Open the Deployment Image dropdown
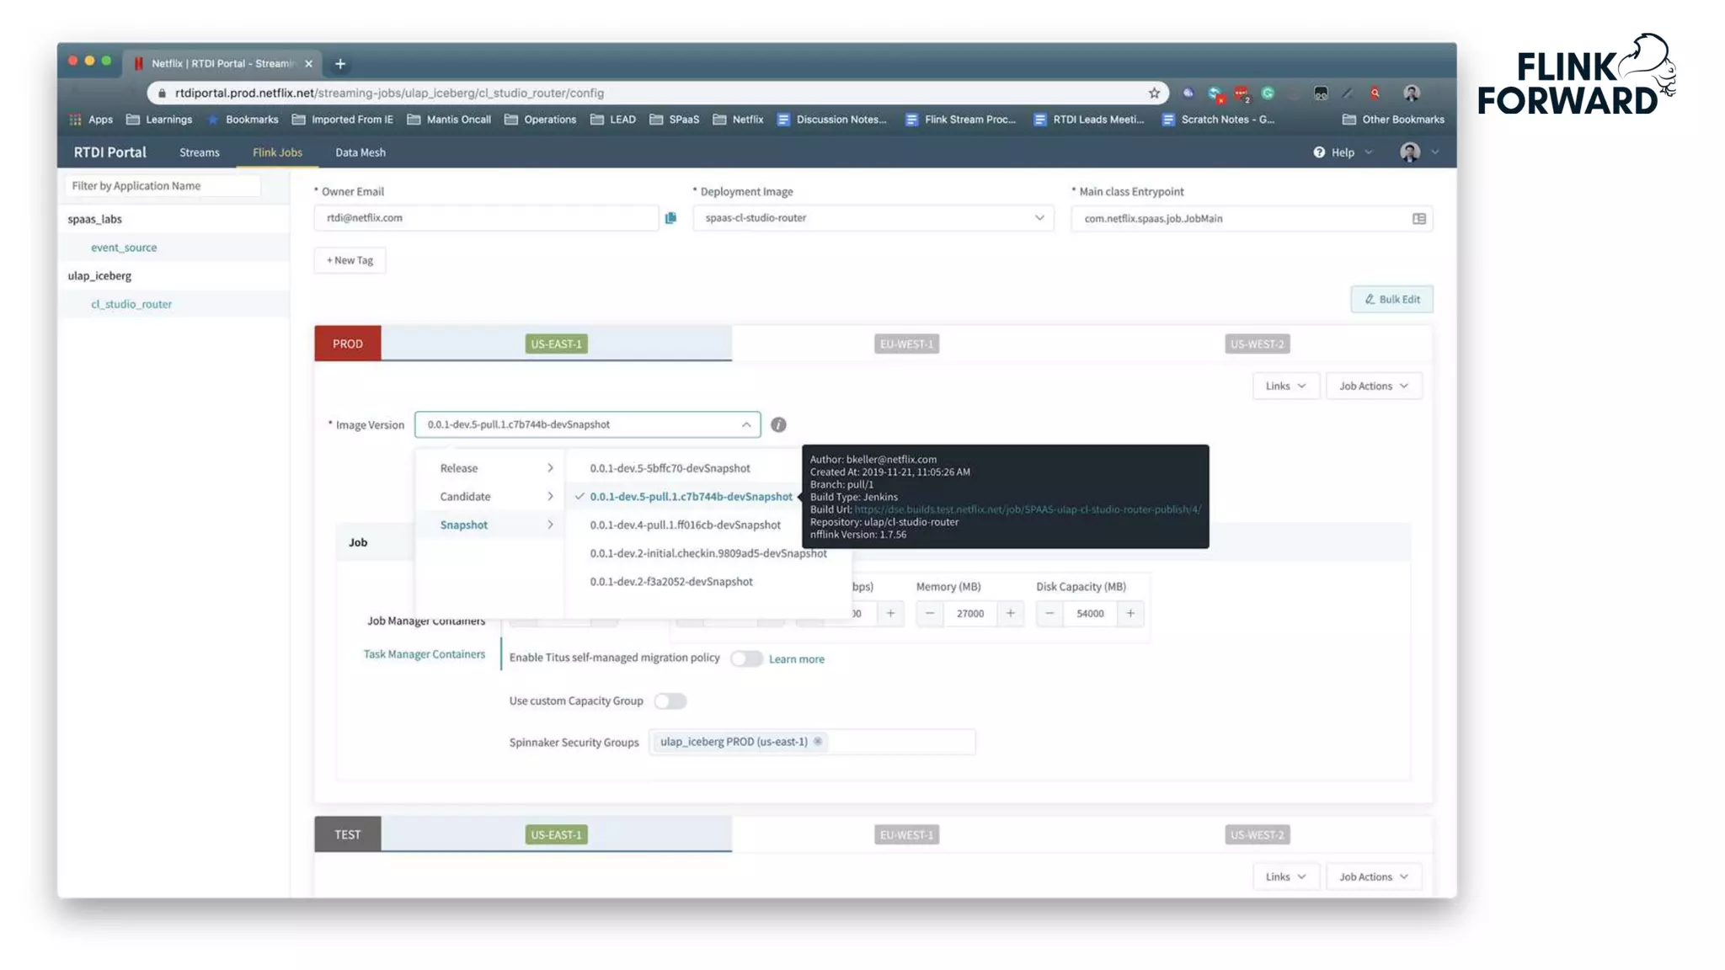The height and width of the screenshot is (970, 1725). 873,218
